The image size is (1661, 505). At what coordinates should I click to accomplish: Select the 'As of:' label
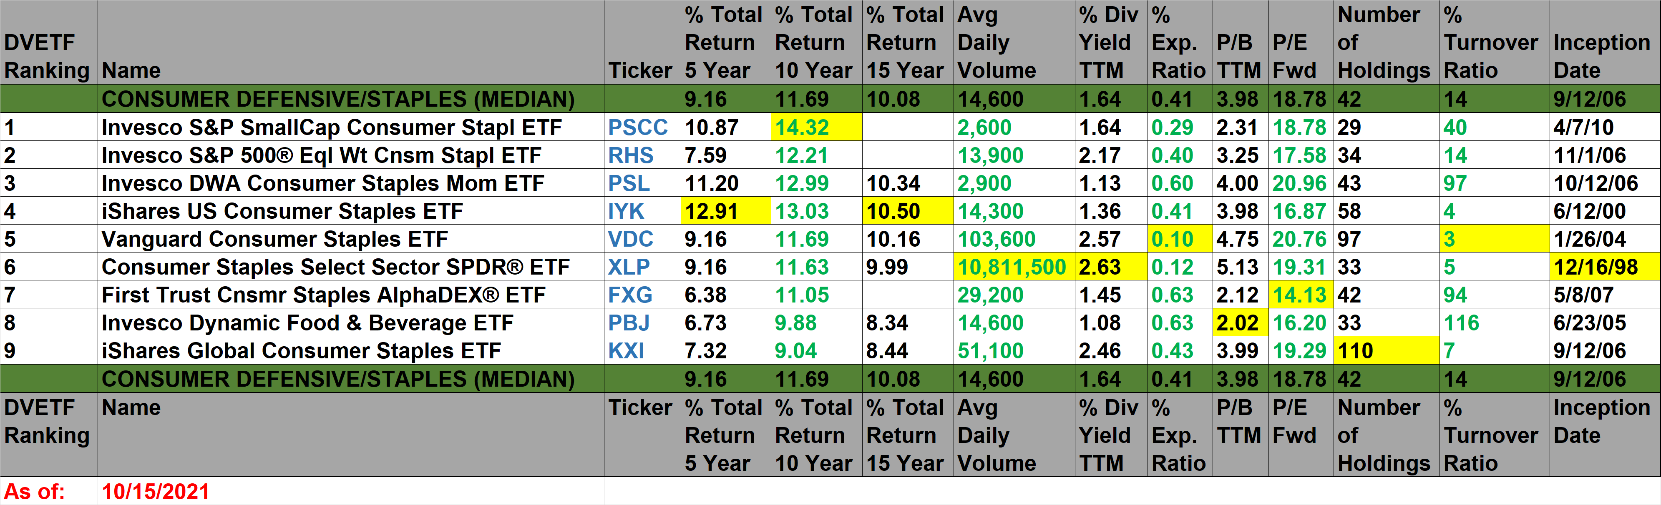click(35, 492)
